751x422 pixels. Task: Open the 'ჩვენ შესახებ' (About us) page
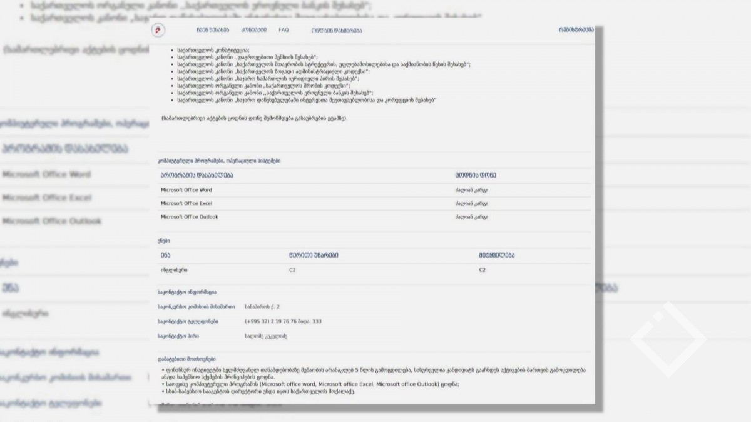coord(213,30)
